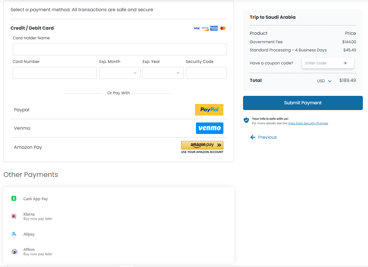Click the Cash App Pay icon

click(x=14, y=199)
